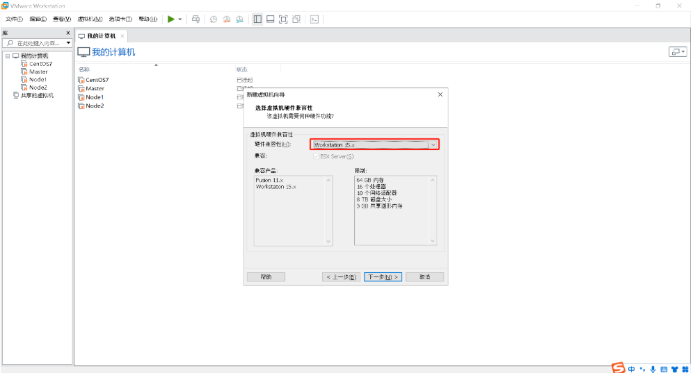Screen dimensions: 693x373
Task: Sort by the 名称 column header
Action: pyautogui.click(x=84, y=69)
